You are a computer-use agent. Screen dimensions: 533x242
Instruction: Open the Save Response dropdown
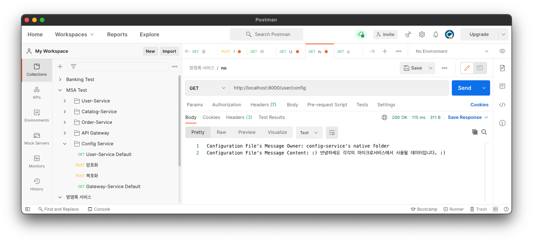pyautogui.click(x=468, y=117)
